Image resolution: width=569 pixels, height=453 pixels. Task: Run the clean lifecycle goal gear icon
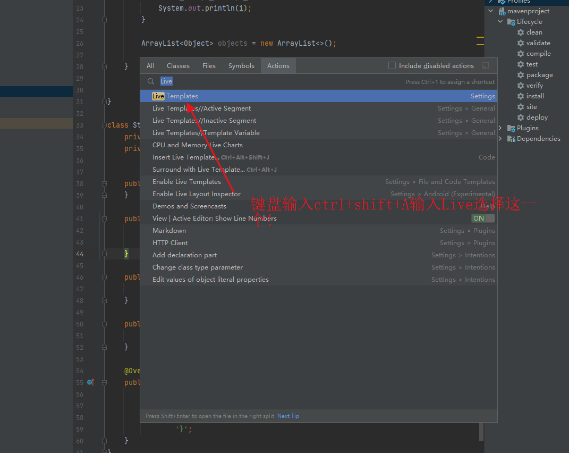point(520,32)
